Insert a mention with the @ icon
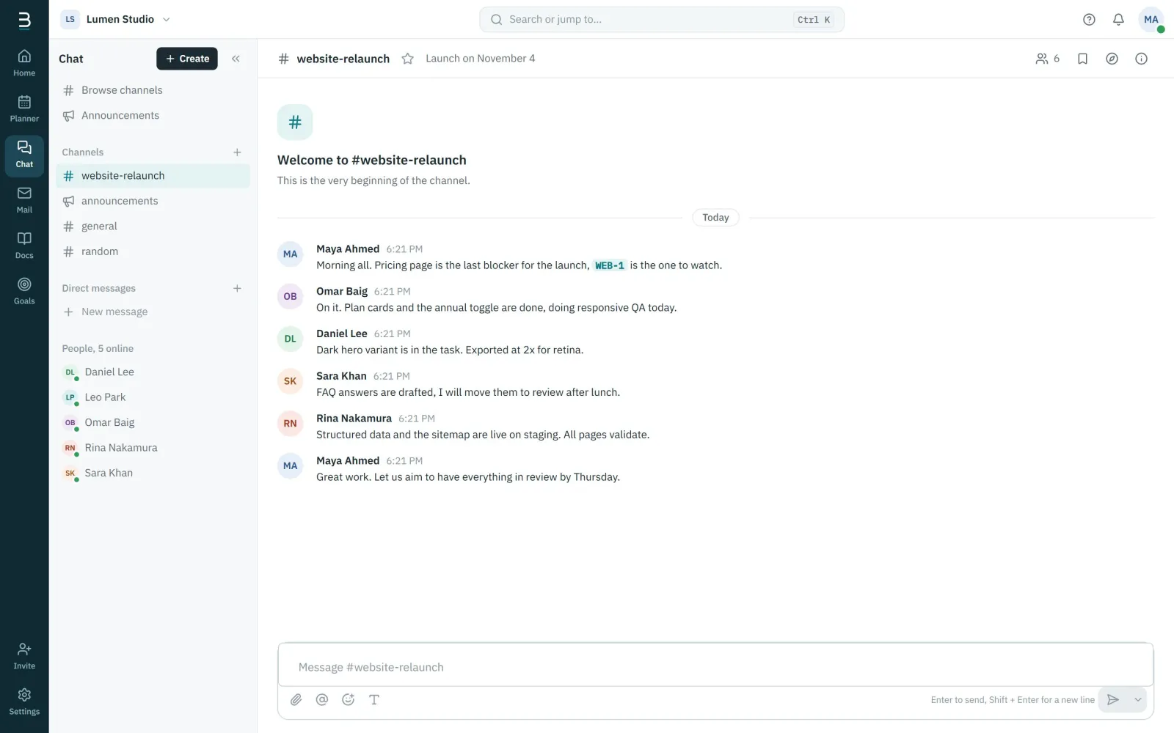The width and height of the screenshot is (1174, 733). pos(321,699)
